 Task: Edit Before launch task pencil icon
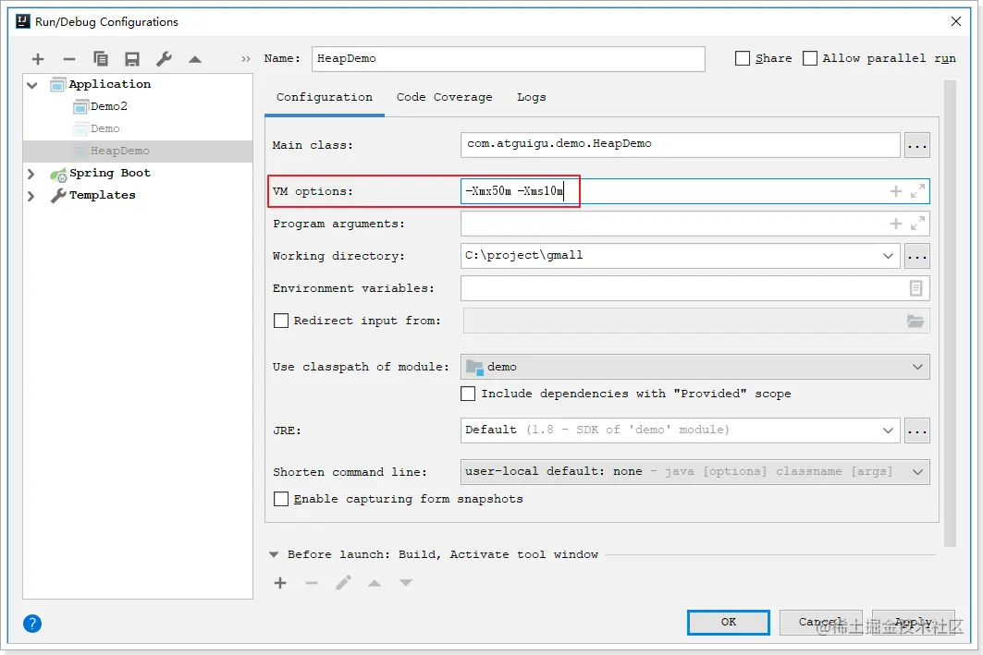coord(343,583)
